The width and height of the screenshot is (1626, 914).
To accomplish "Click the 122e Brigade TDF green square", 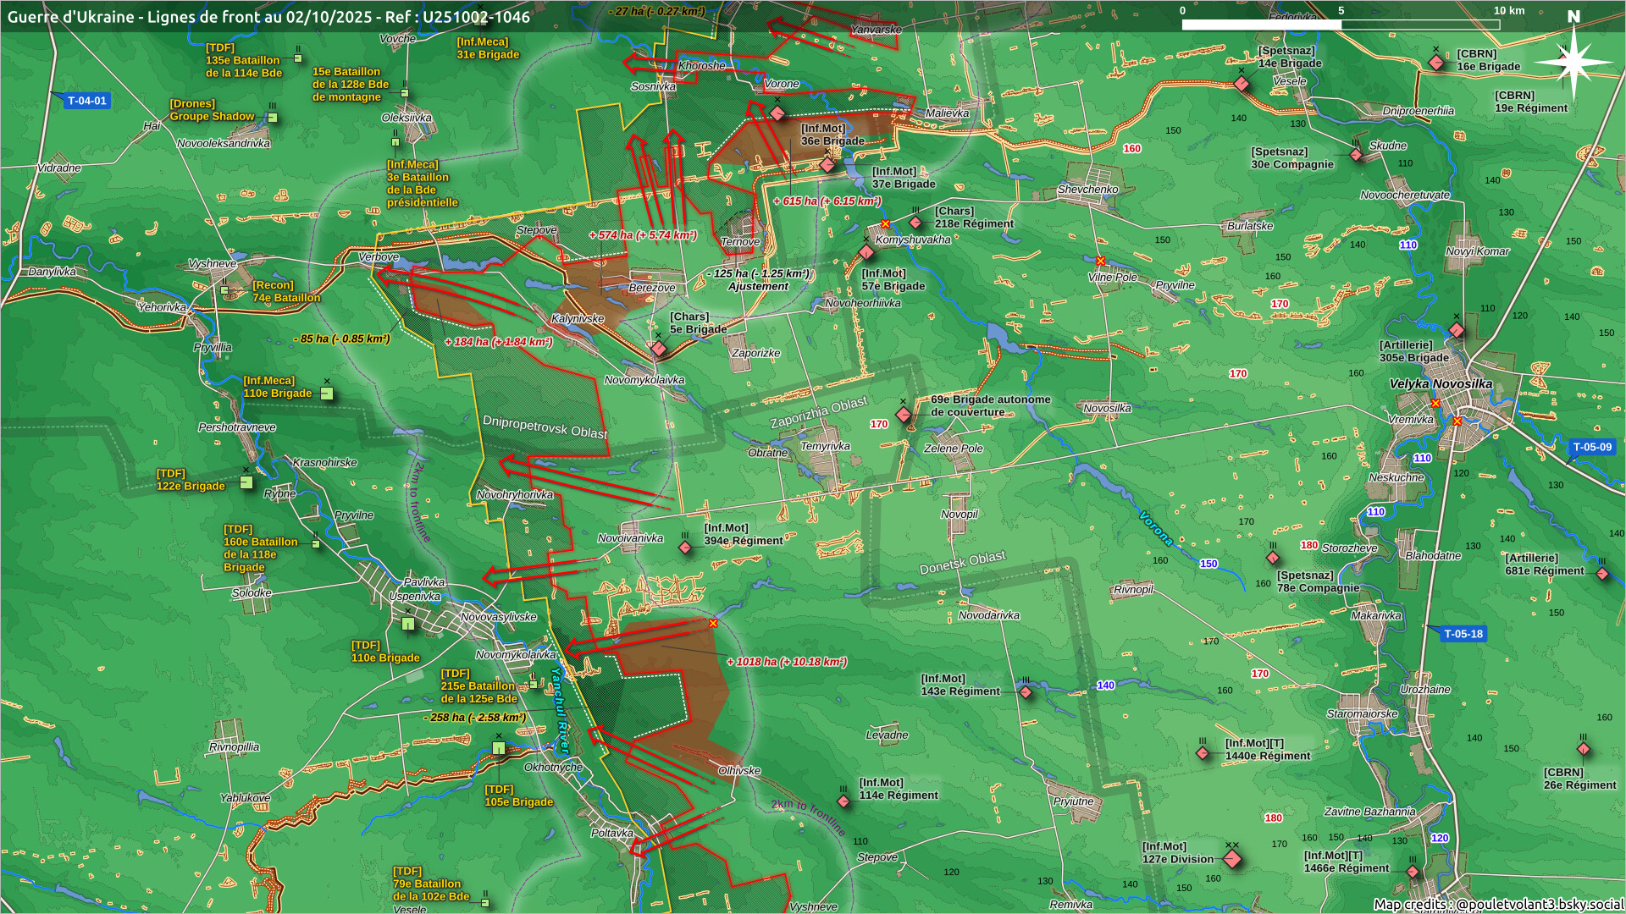I will pos(246,482).
